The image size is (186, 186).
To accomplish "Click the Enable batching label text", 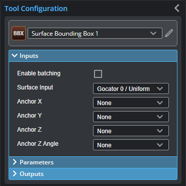I will pos(39,73).
